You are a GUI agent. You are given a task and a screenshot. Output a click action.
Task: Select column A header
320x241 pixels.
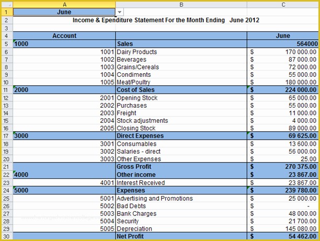point(64,5)
